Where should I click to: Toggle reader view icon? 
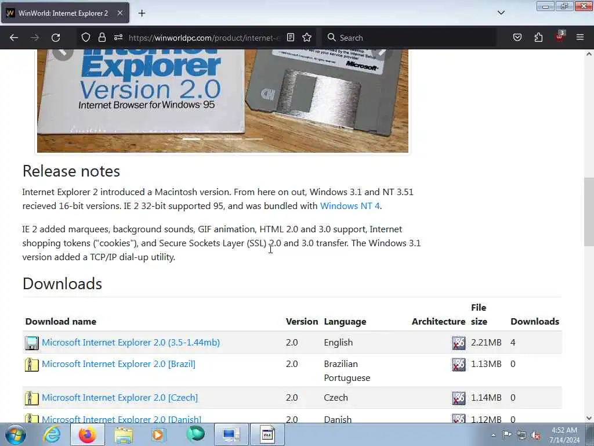coord(291,38)
